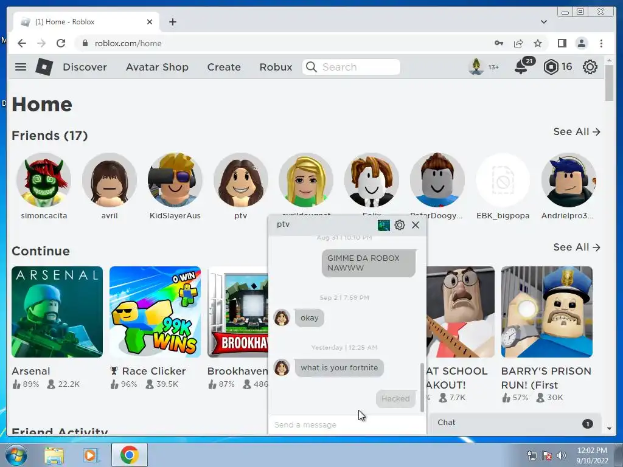Open the Robux balance icon
This screenshot has width=623, height=467.
point(551,67)
